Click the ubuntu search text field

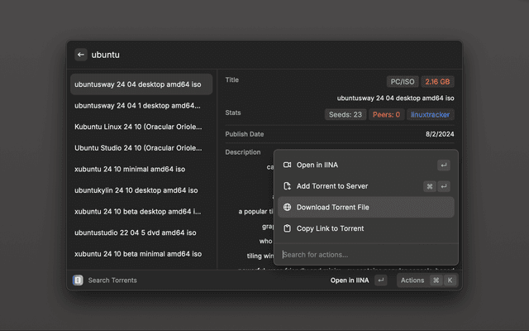[x=248, y=55]
